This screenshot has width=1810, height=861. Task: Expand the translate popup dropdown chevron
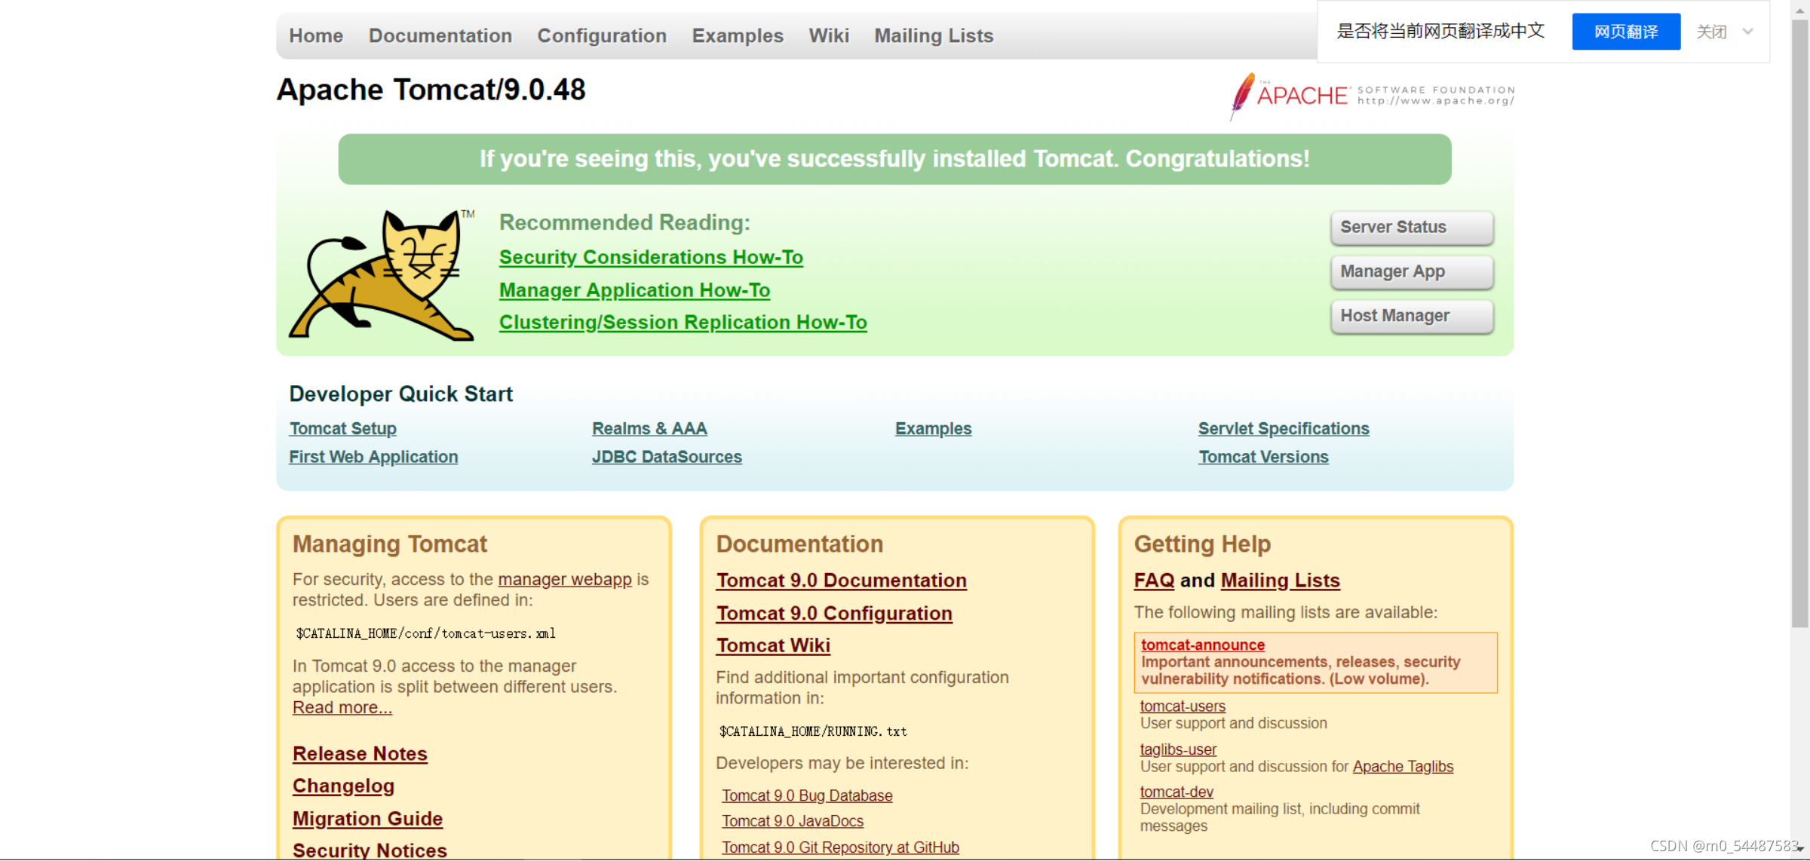1748,32
